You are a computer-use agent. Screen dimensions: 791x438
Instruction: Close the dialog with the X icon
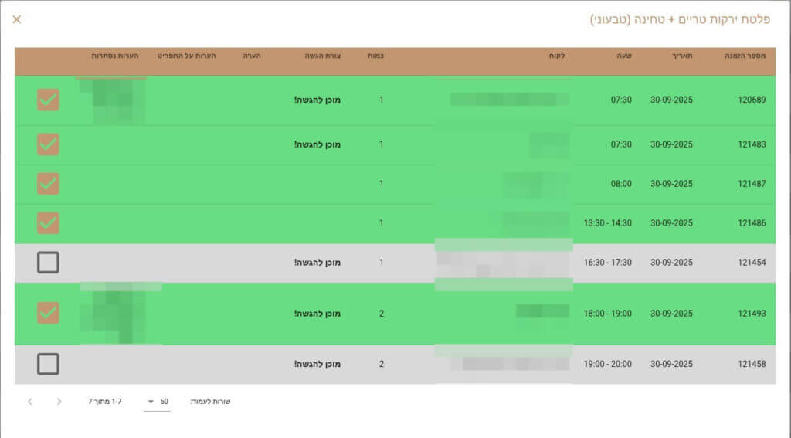coord(17,19)
